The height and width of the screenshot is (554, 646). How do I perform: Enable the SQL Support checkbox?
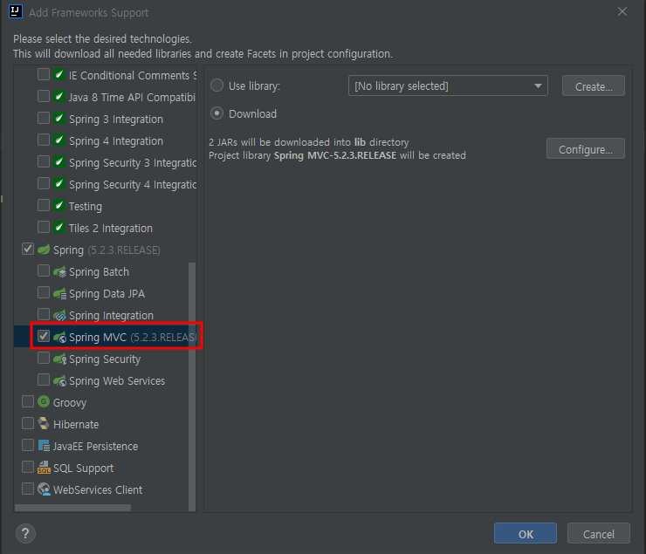pyautogui.click(x=28, y=467)
